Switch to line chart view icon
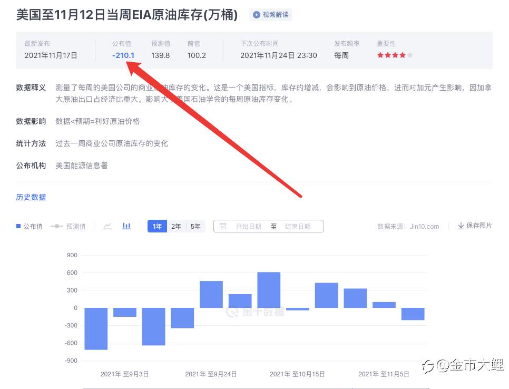Image resolution: width=509 pixels, height=389 pixels. 107,226
